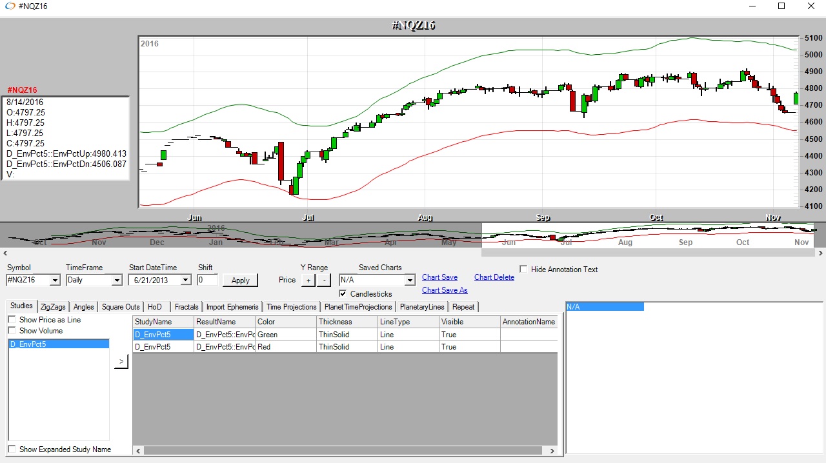
Task: Check Hide Annotation Text option
Action: (x=523, y=270)
